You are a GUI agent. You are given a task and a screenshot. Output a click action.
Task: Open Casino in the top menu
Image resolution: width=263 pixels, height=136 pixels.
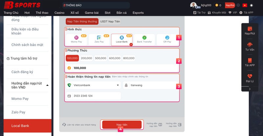coord(60,13)
